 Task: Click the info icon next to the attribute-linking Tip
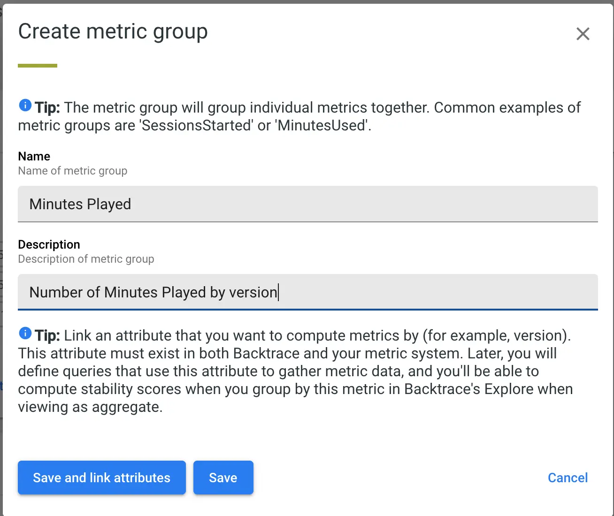point(25,334)
